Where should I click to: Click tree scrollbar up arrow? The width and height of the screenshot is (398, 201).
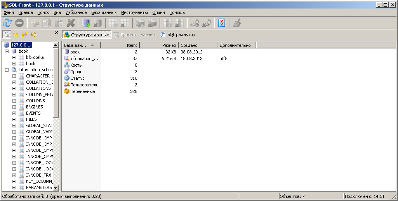(x=56, y=45)
